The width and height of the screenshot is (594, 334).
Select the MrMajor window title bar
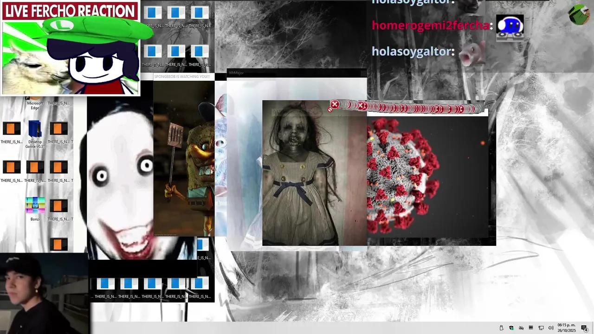297,73
